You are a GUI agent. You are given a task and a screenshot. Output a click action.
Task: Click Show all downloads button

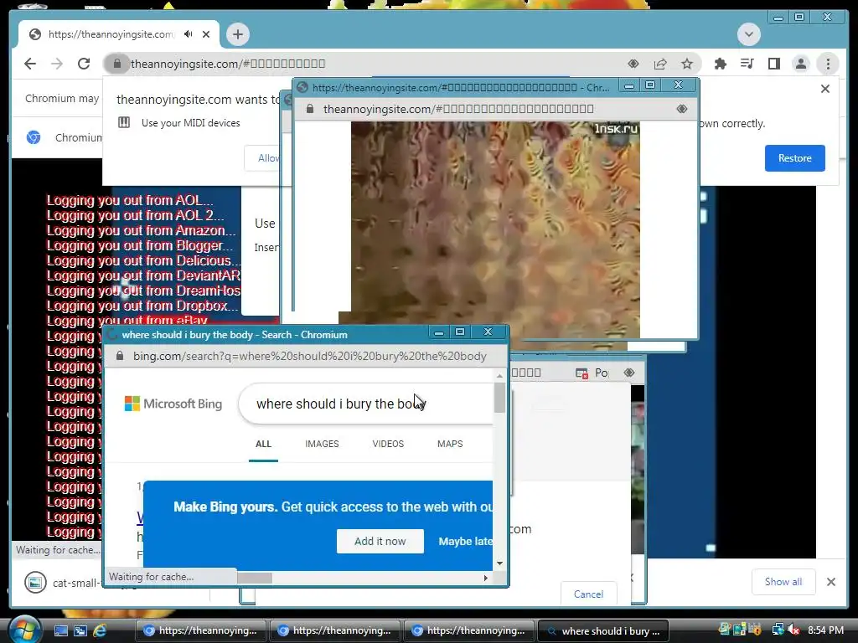click(x=783, y=582)
